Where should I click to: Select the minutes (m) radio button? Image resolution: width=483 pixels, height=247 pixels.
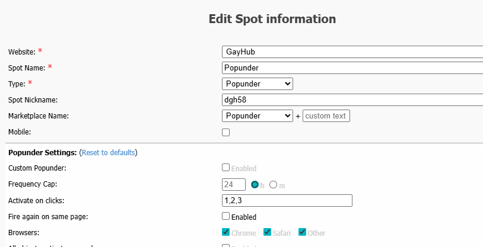point(274,184)
